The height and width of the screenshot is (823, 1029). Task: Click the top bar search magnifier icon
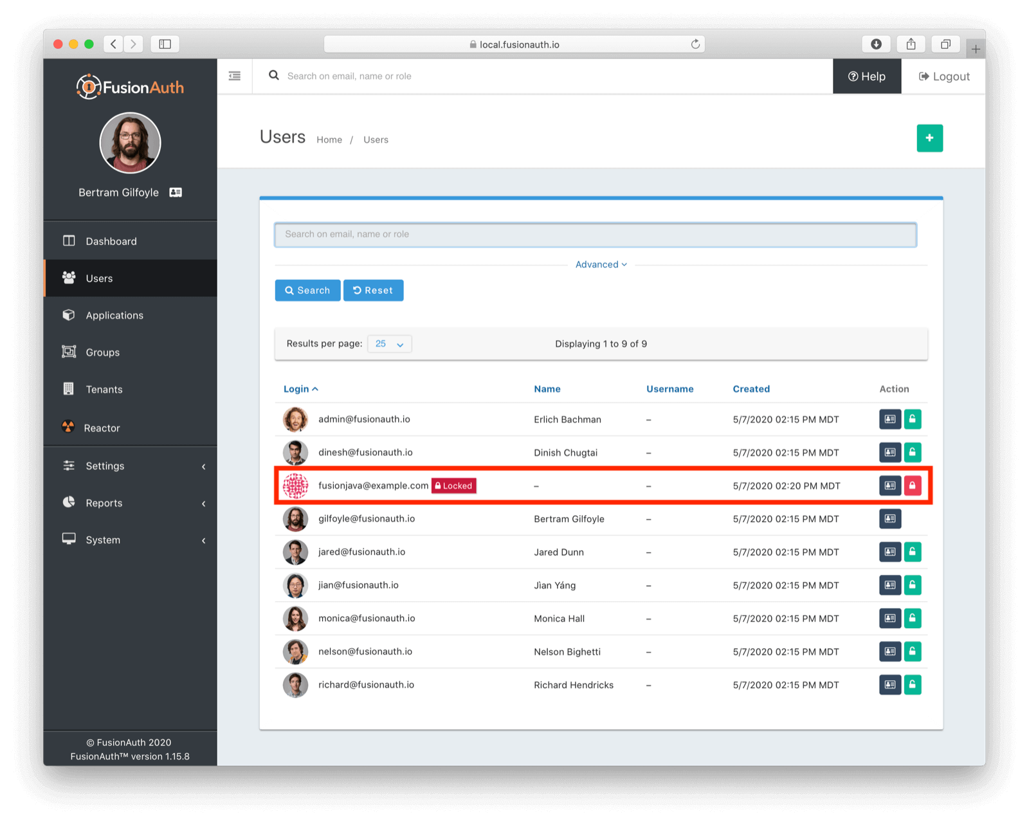(274, 75)
